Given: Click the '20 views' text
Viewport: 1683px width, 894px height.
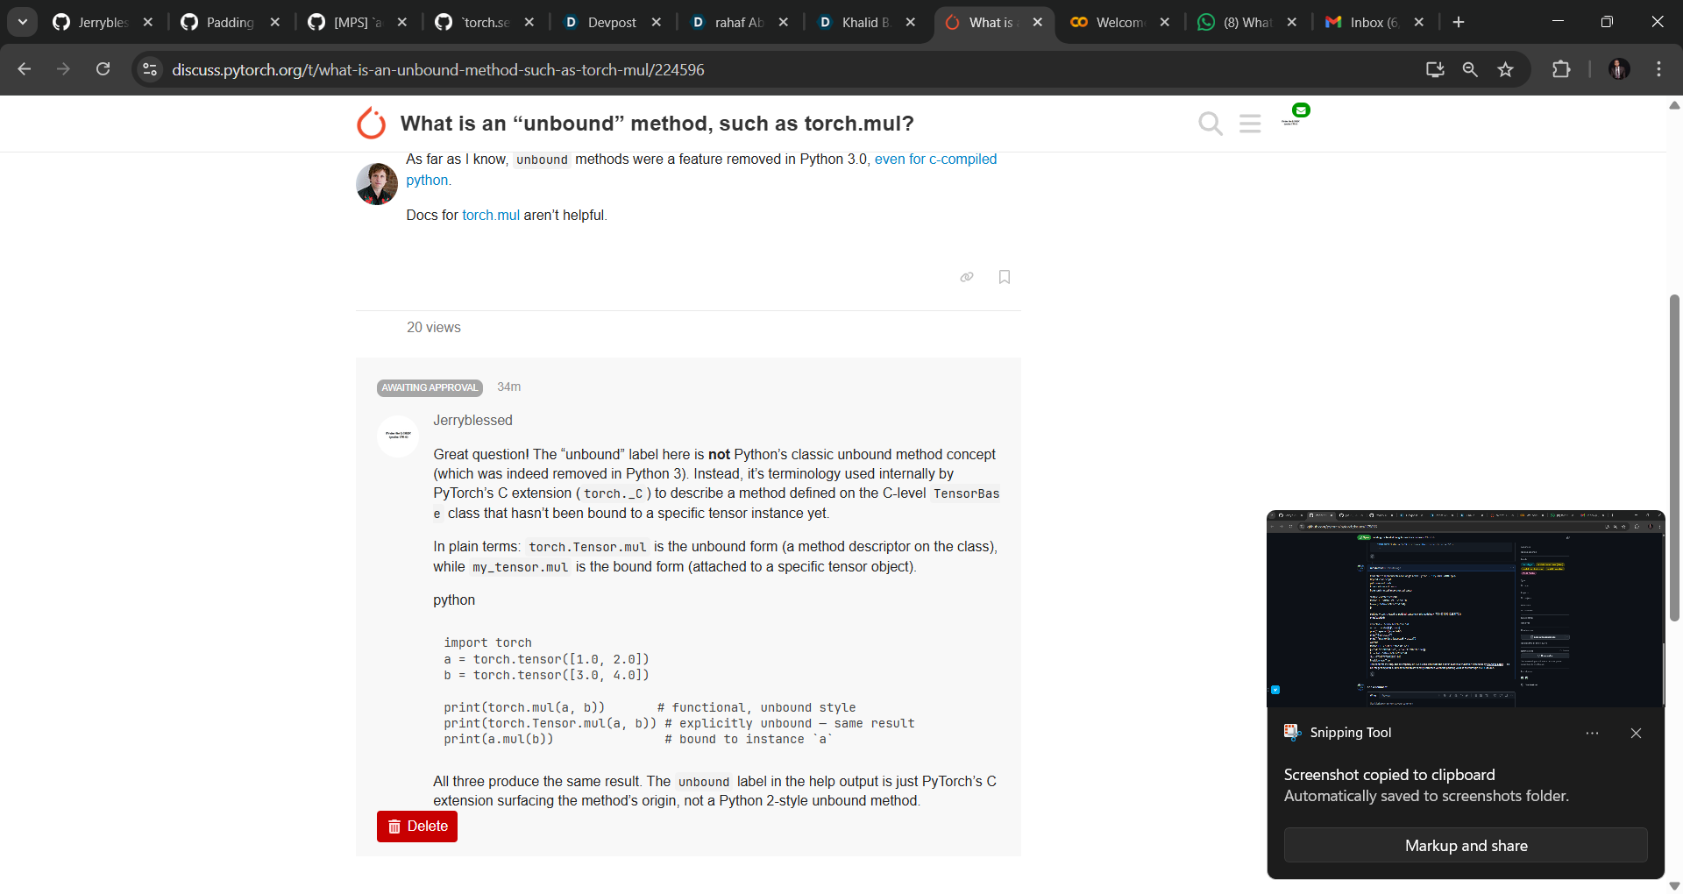Looking at the screenshot, I should point(433,327).
